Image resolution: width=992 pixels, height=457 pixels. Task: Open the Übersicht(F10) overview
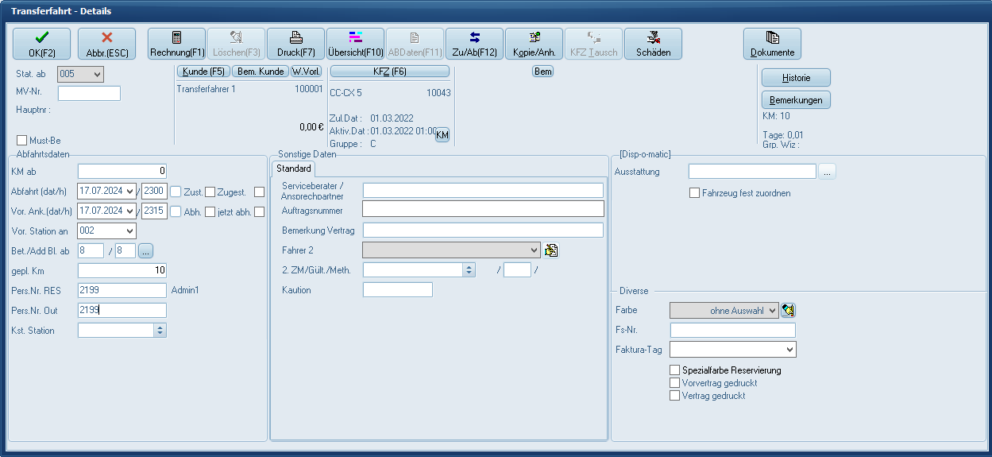coord(355,44)
